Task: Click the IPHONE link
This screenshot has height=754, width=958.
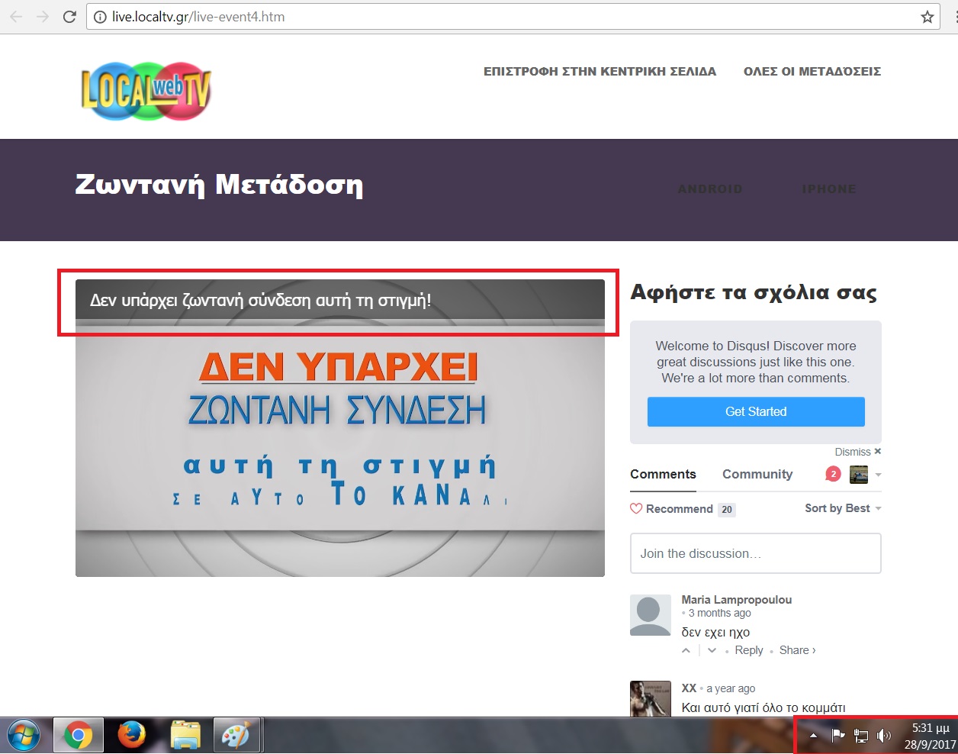Action: pyautogui.click(x=829, y=188)
